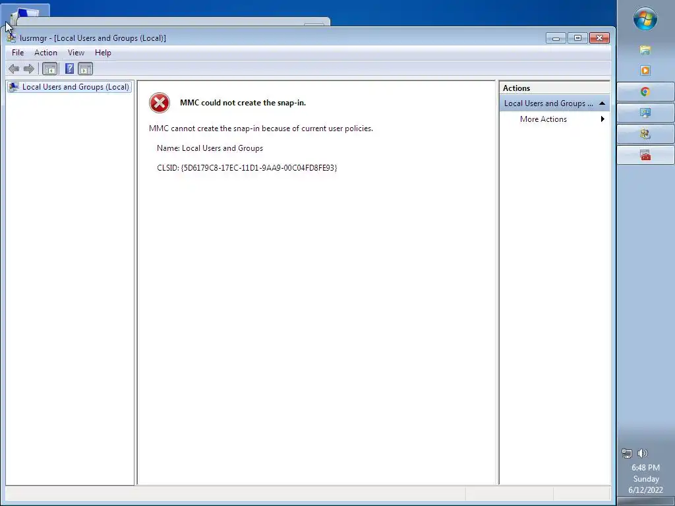Open Windows Explorer from taskbar
The height and width of the screenshot is (506, 675).
[645, 50]
